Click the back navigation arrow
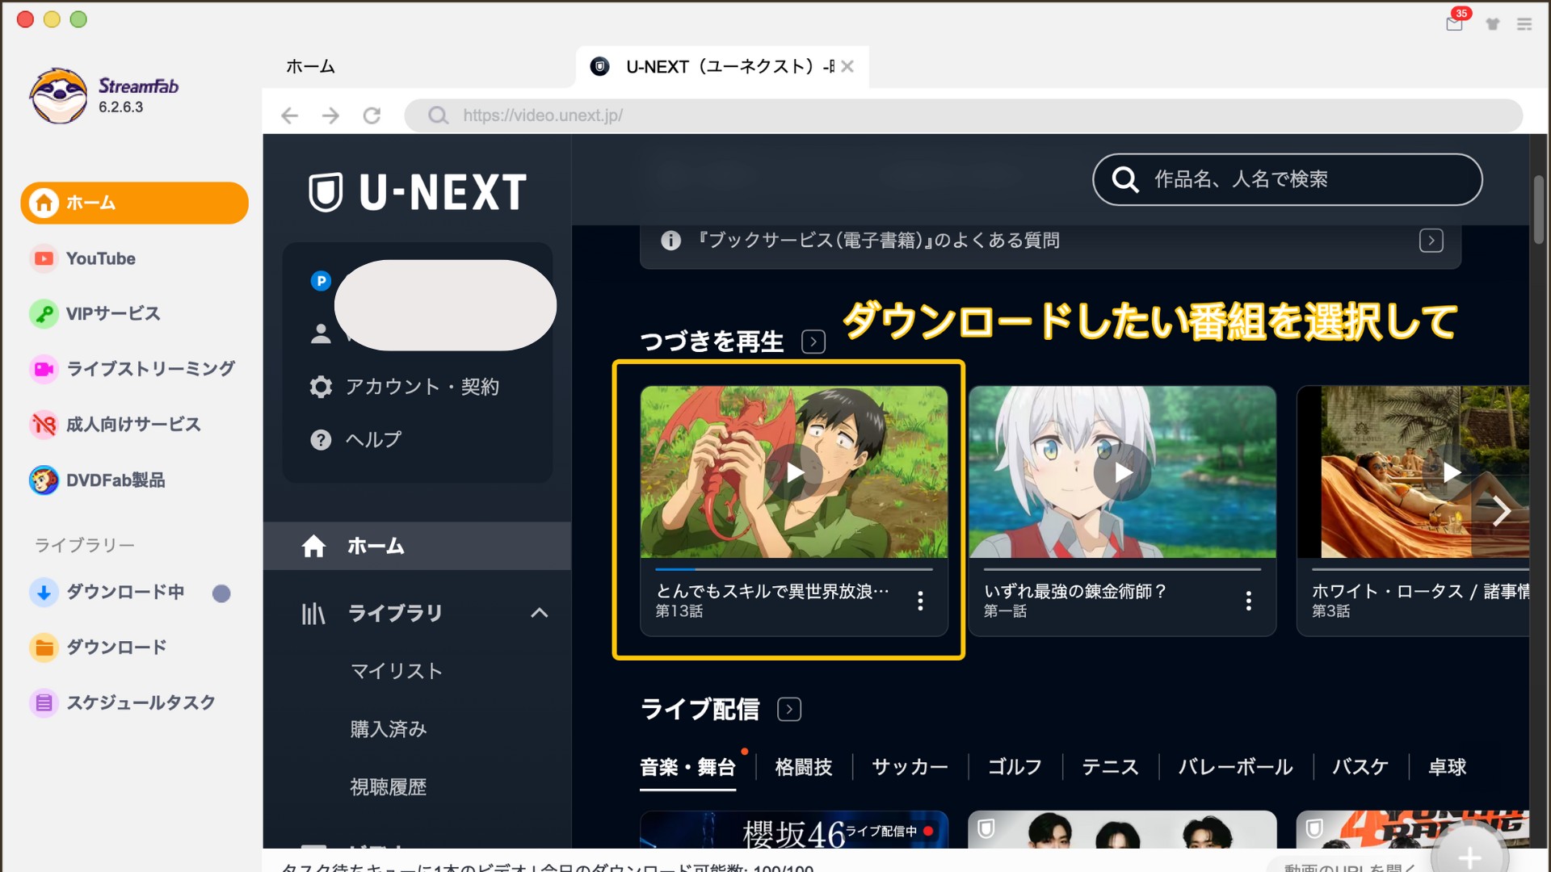The height and width of the screenshot is (872, 1551). (289, 115)
